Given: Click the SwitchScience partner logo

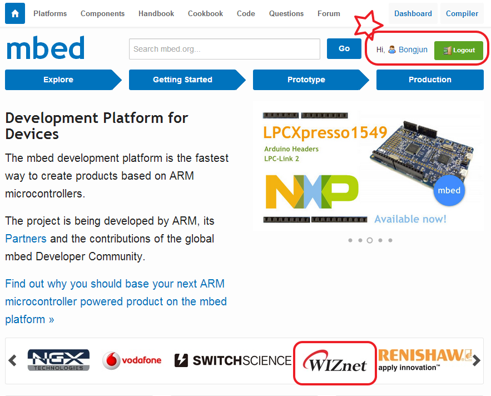Looking at the screenshot, I should coord(232,360).
